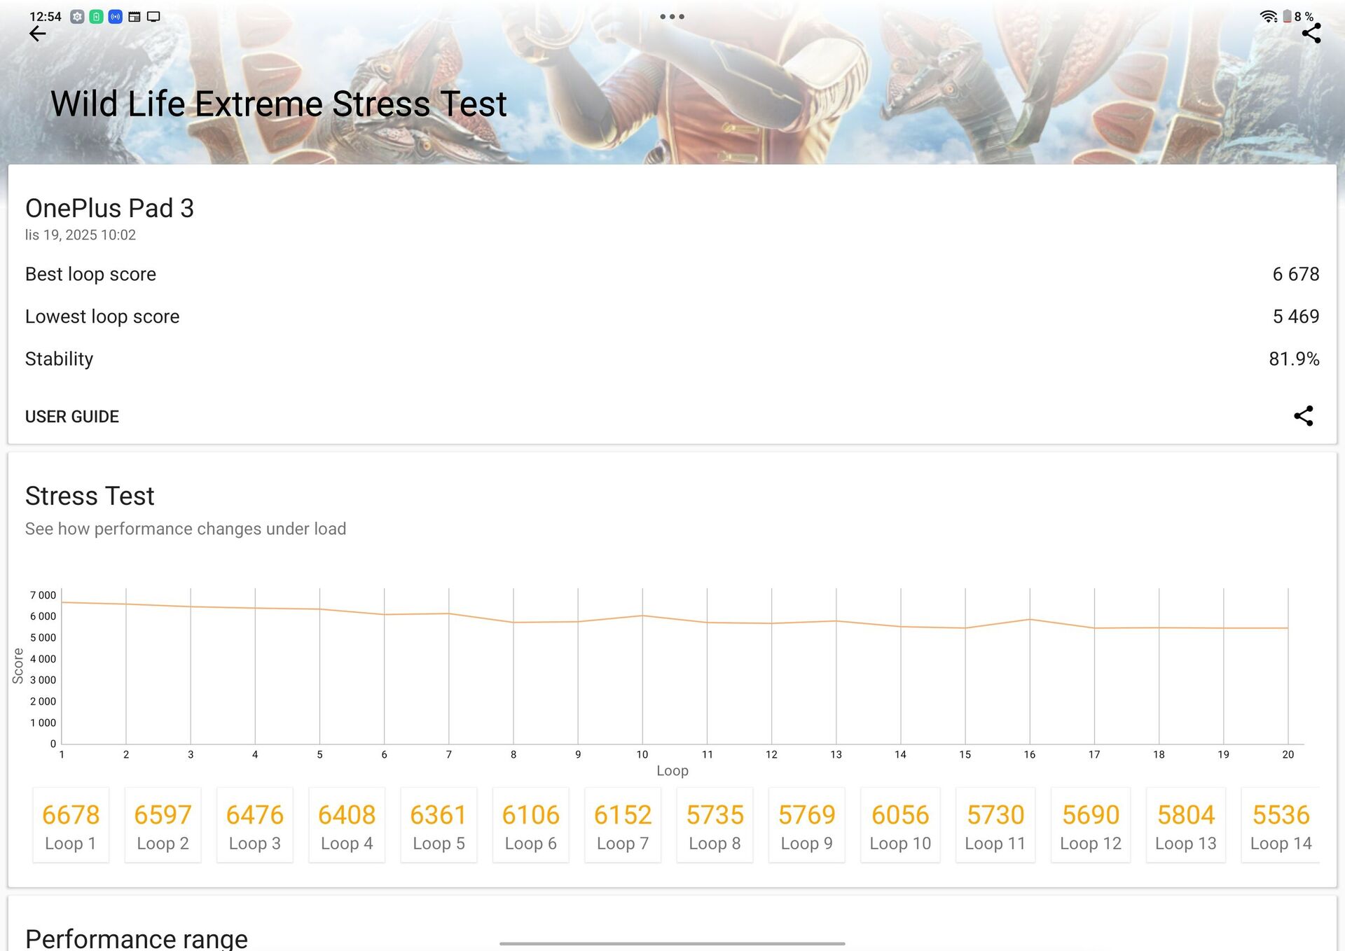Select the Loop 7 score 6152 tile
Image resolution: width=1345 pixels, height=951 pixels.
coord(622,825)
